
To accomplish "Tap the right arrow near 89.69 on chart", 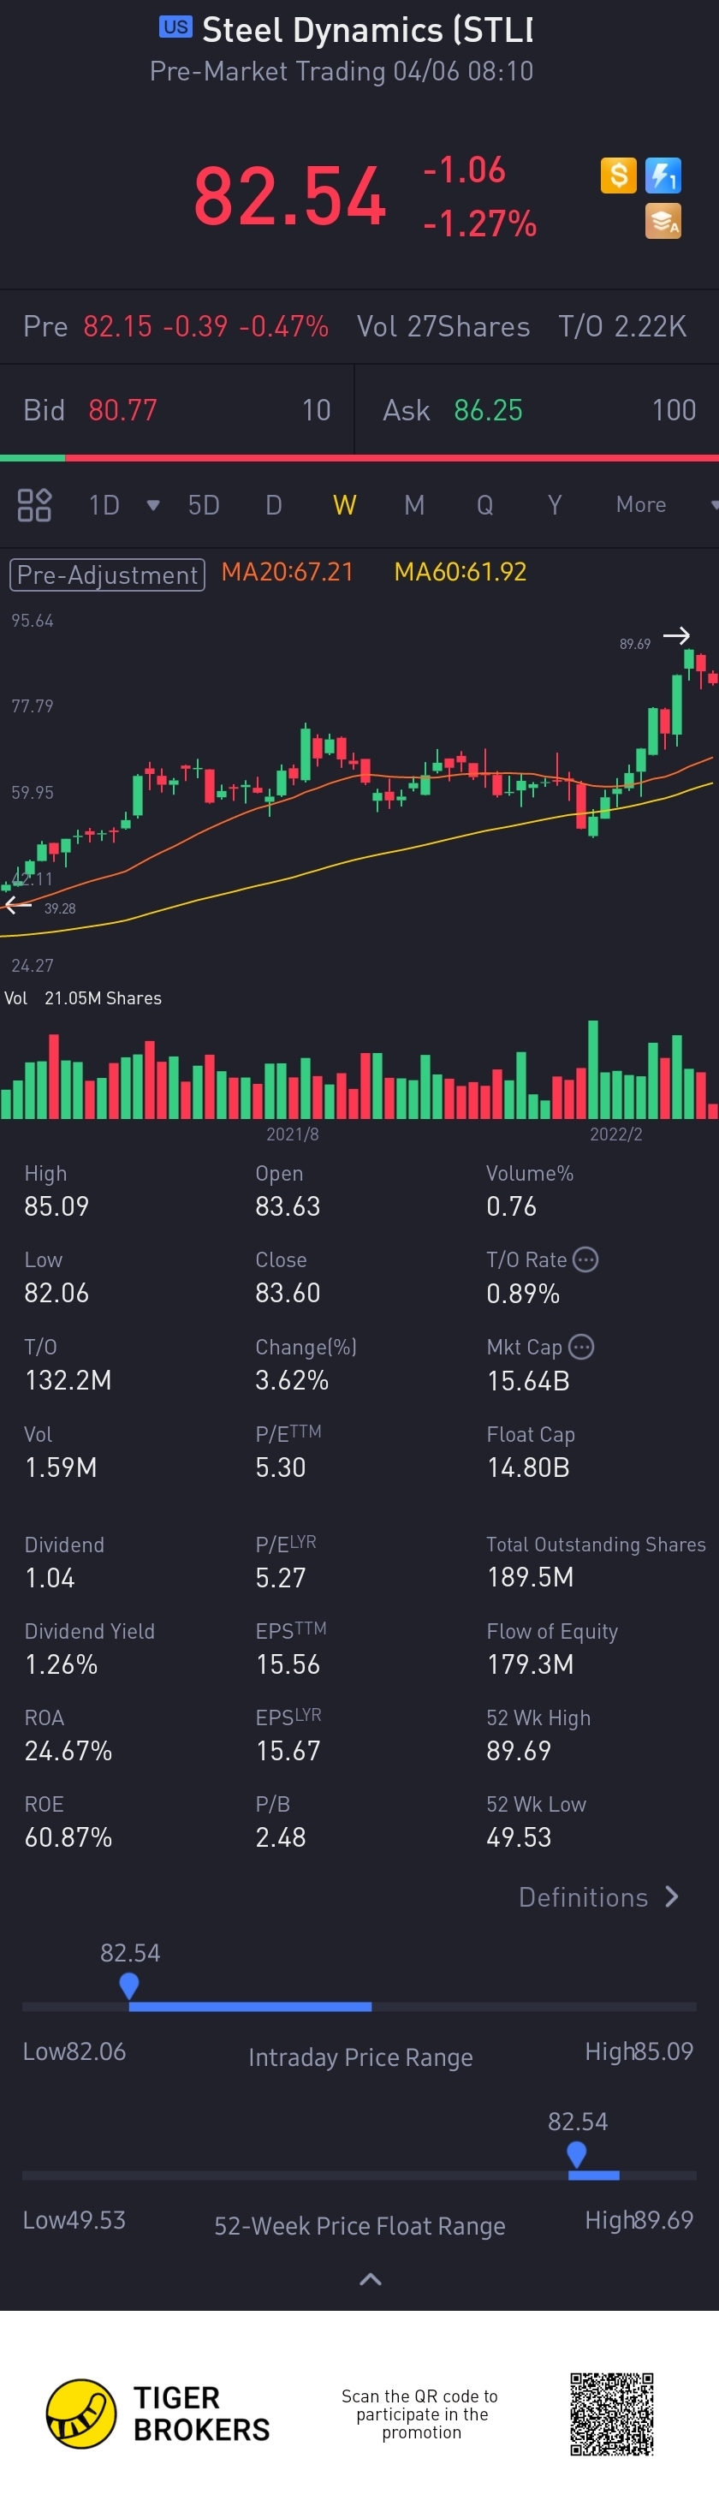I will coord(677,635).
